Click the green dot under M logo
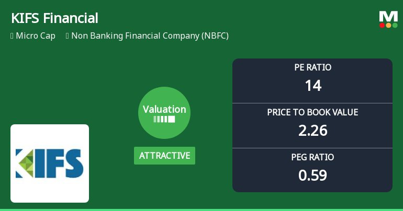This screenshot has height=211, width=403. click(395, 25)
